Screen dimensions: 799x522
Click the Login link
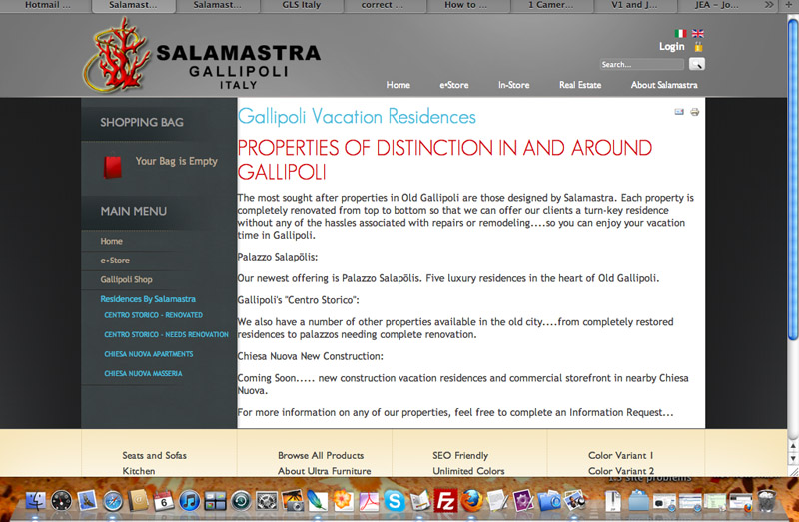pos(671,46)
